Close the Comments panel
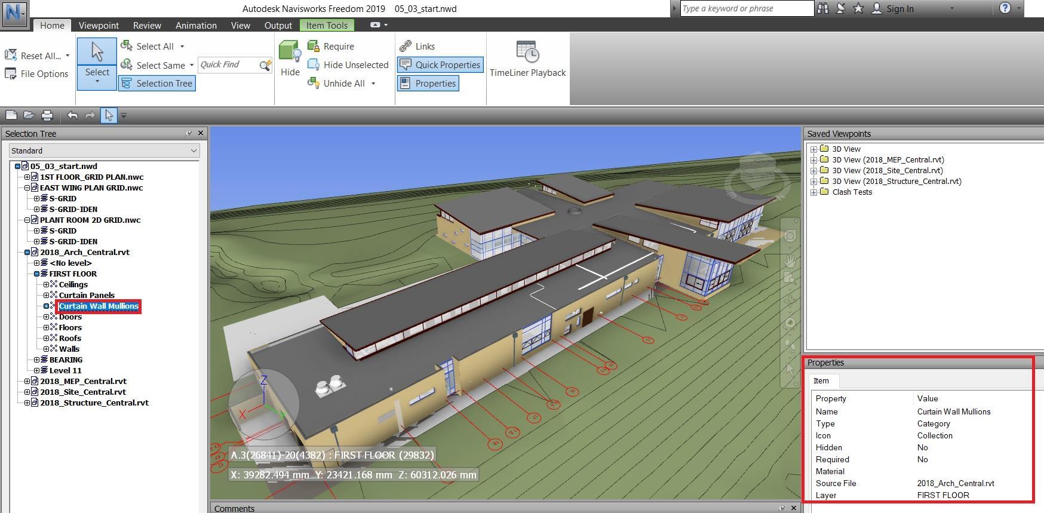Image resolution: width=1044 pixels, height=513 pixels. (794, 508)
